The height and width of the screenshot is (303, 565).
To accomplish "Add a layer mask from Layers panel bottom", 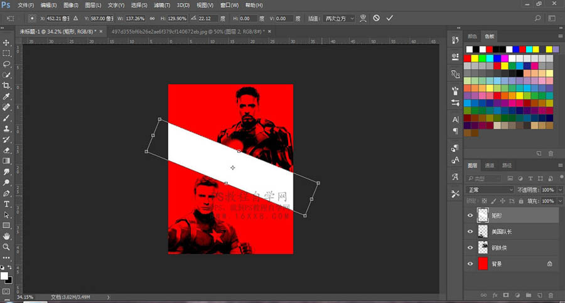I will (x=506, y=295).
